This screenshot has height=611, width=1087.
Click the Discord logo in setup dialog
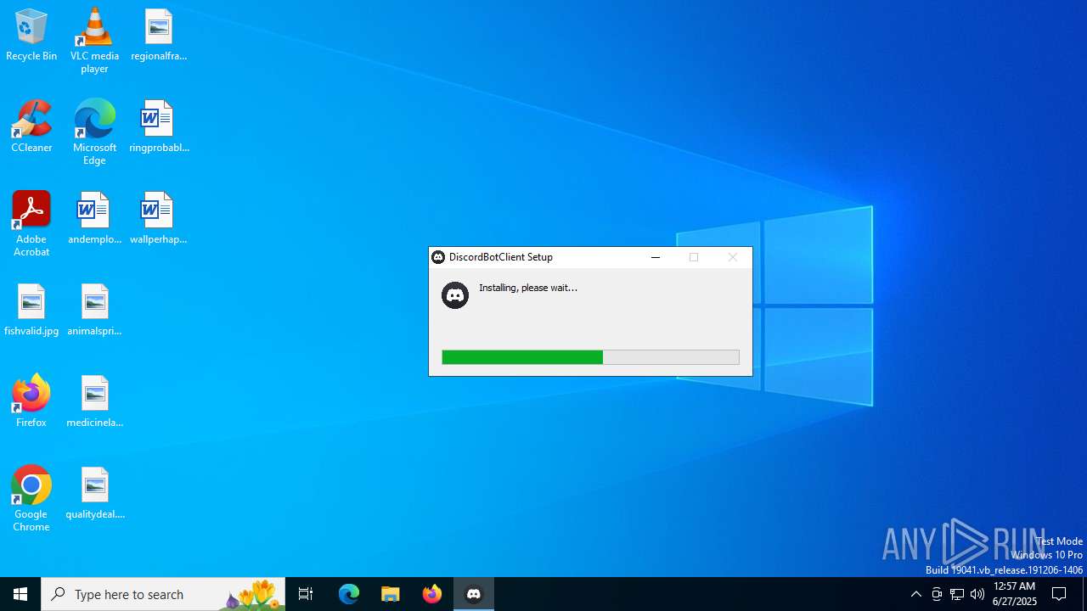pyautogui.click(x=455, y=295)
